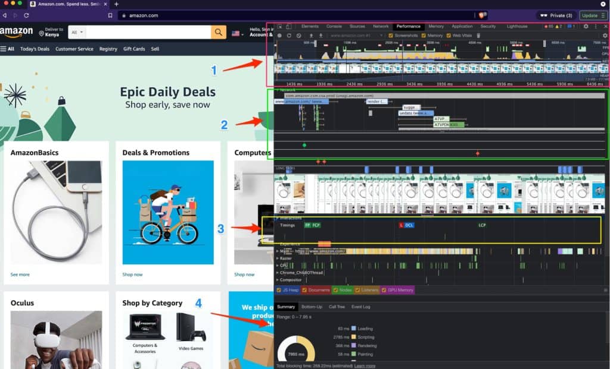Click the reload and profile icon
This screenshot has width=610, height=369.
[289, 35]
